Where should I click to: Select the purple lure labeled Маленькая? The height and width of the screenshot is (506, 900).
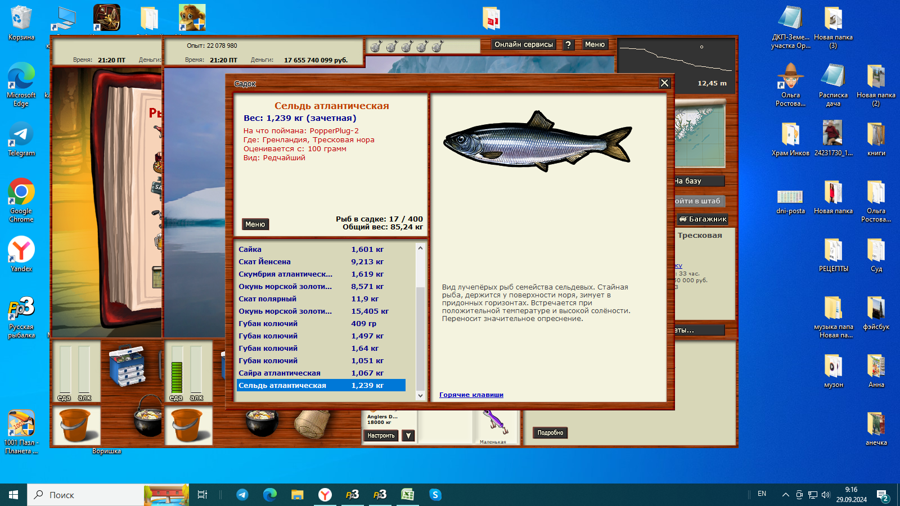[494, 423]
